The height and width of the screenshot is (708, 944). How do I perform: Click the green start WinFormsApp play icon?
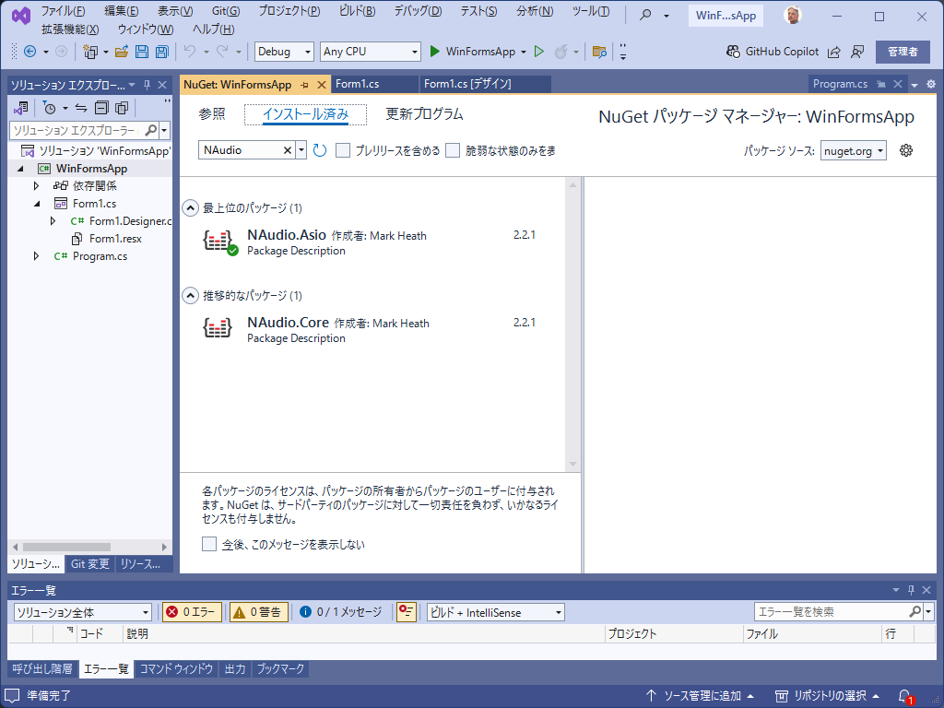click(435, 52)
